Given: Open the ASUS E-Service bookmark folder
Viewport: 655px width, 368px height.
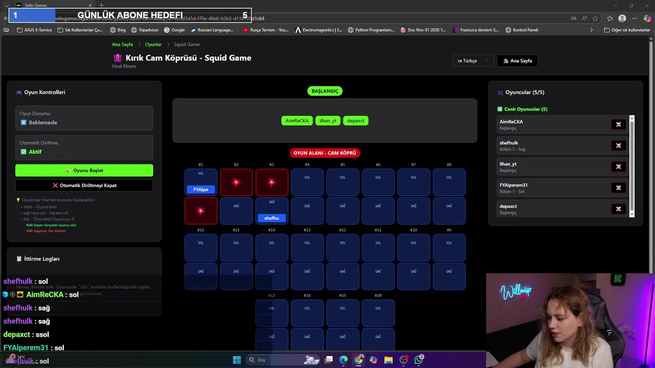Looking at the screenshot, I should coord(34,30).
